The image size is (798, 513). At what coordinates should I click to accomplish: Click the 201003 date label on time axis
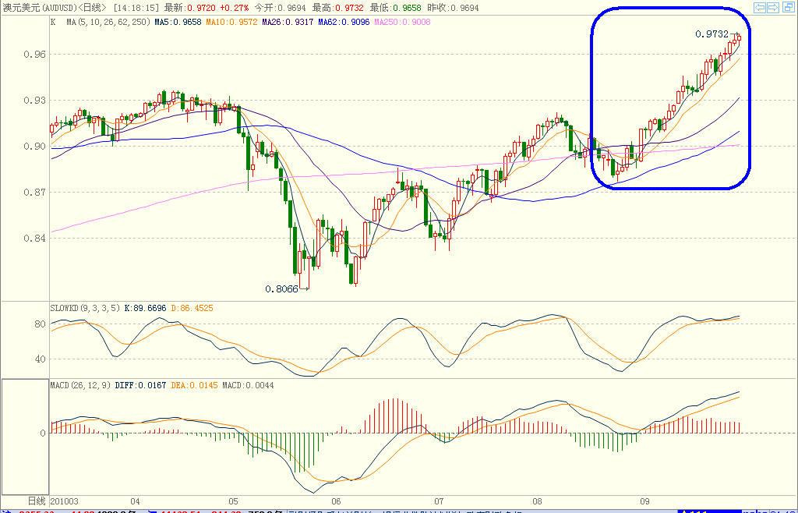(x=65, y=501)
